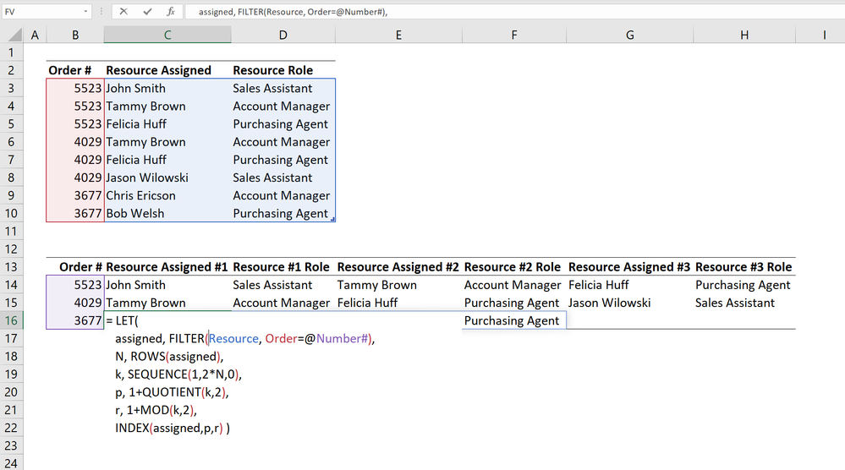The width and height of the screenshot is (845, 470).
Task: Select column F header
Action: 514,35
